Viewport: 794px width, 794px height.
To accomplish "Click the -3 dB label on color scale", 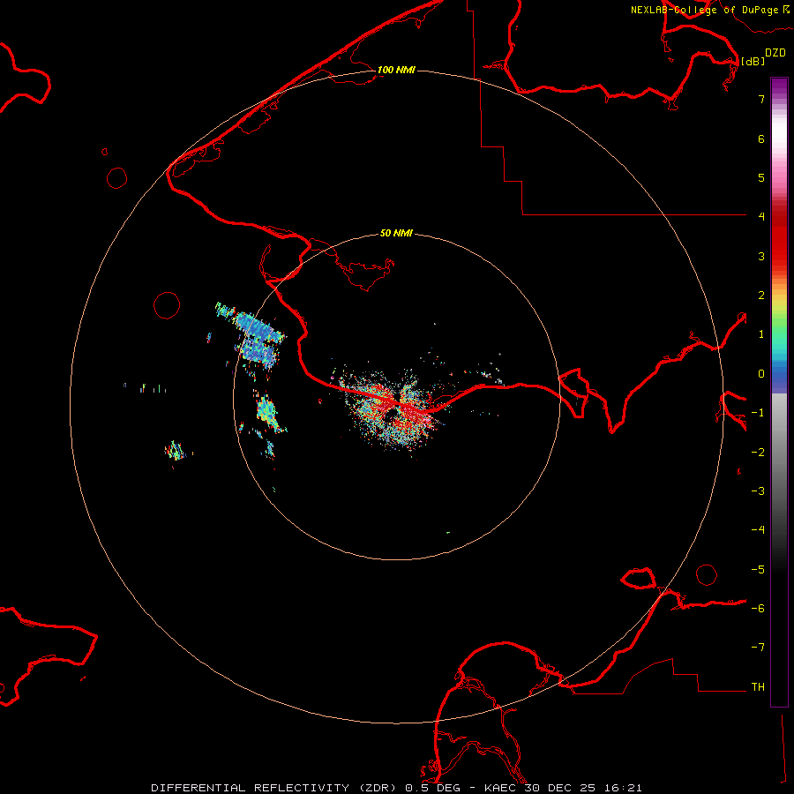I will 758,491.
